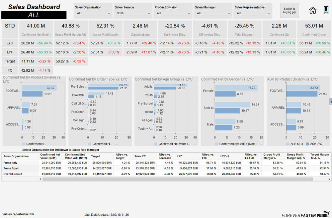The width and height of the screenshot is (332, 218).
Task: Select the Puma Italy row
Action: coord(166,163)
